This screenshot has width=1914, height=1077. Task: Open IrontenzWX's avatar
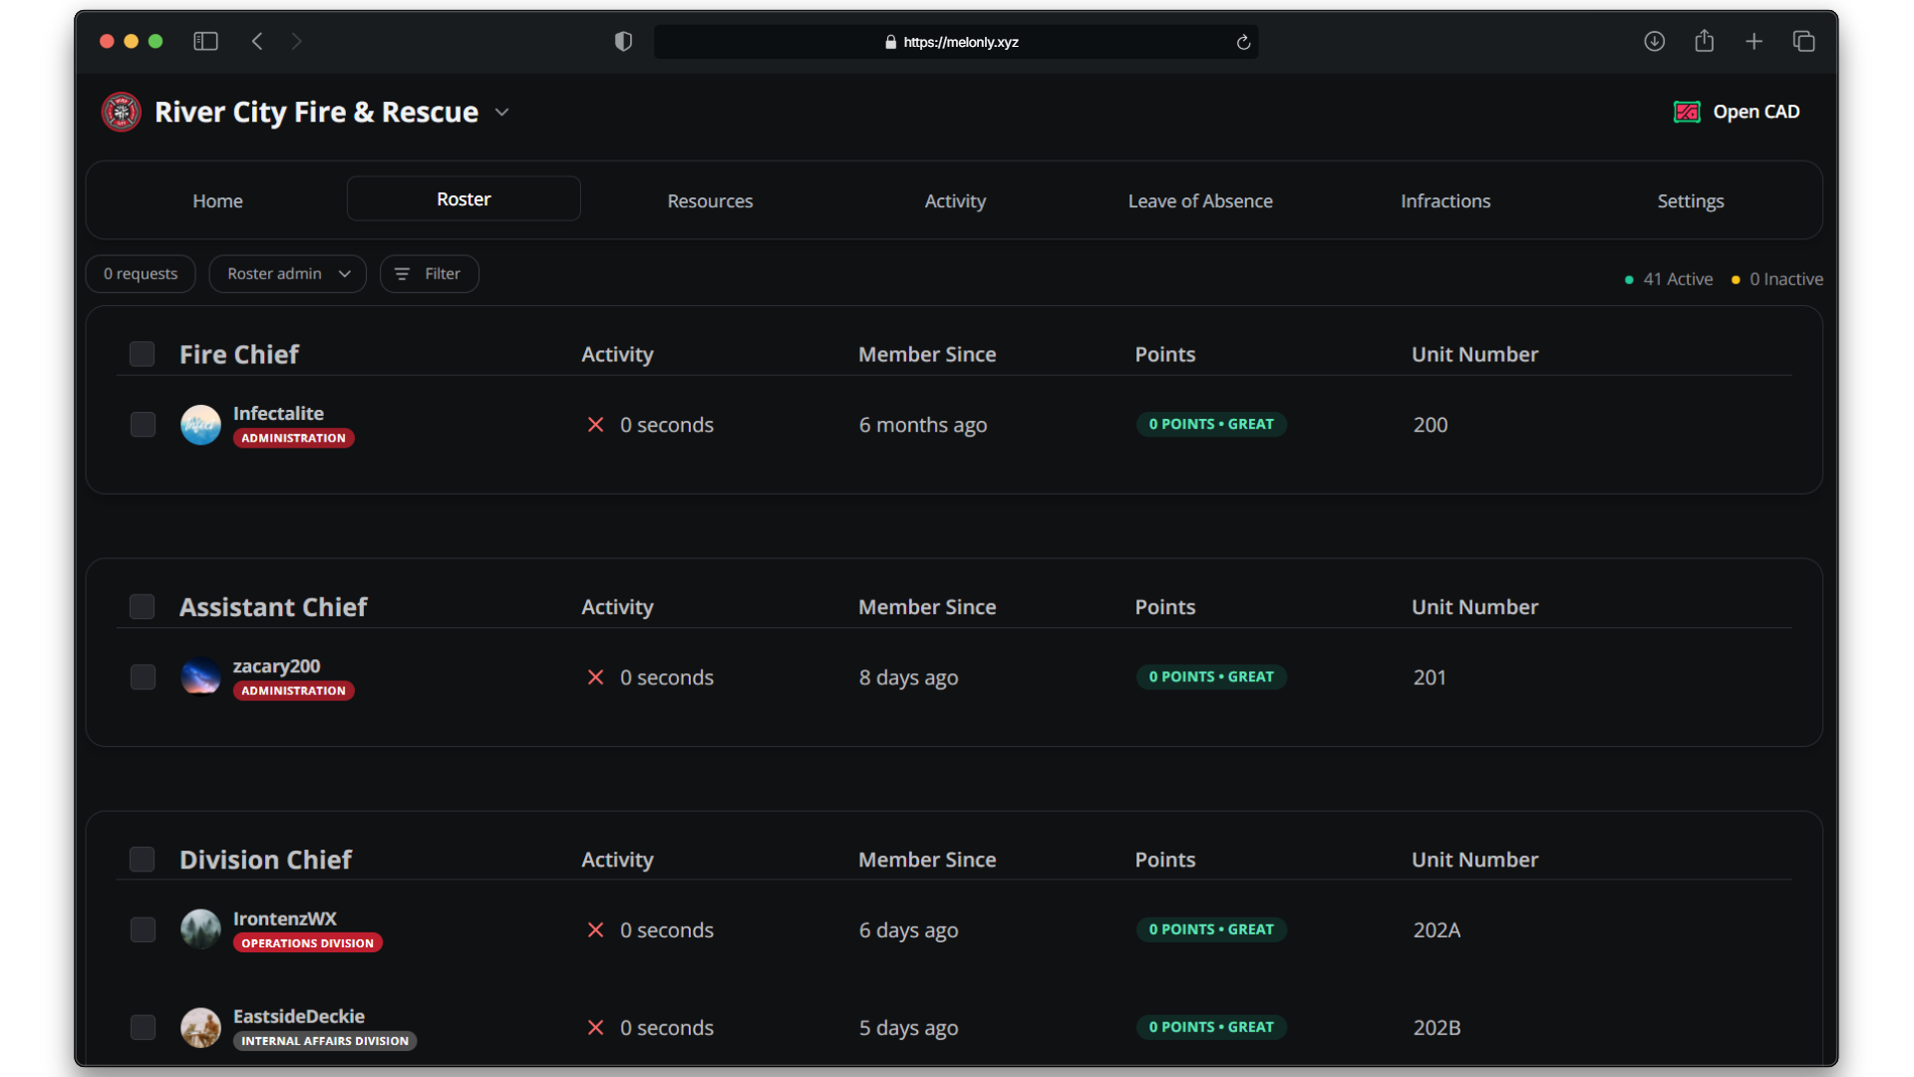200,929
